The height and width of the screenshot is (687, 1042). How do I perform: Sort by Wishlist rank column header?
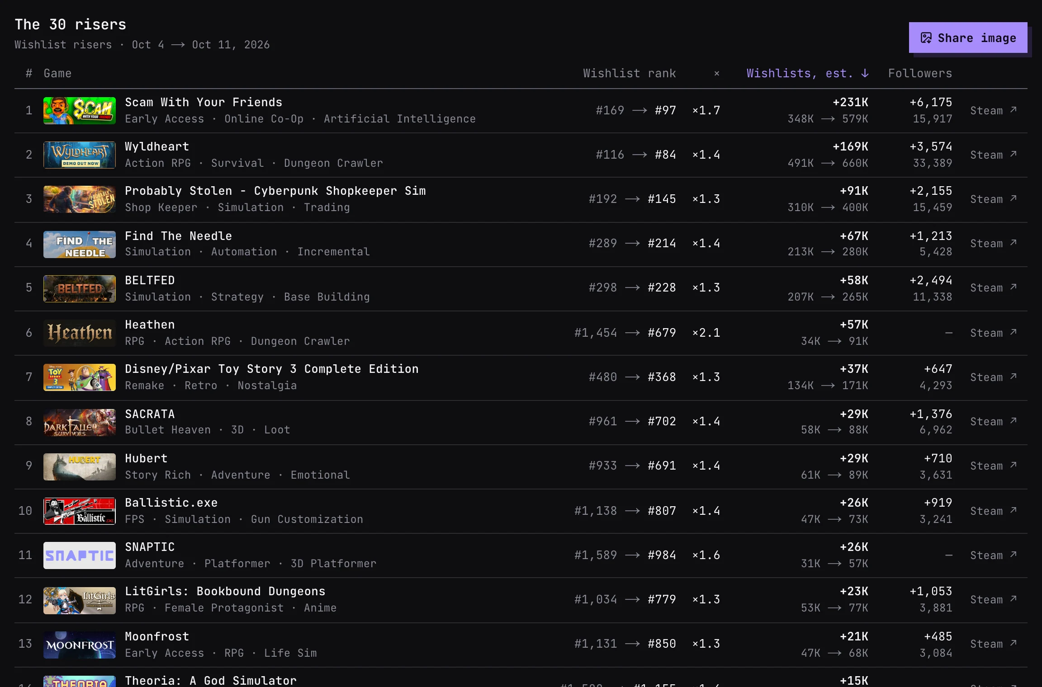[x=629, y=73]
